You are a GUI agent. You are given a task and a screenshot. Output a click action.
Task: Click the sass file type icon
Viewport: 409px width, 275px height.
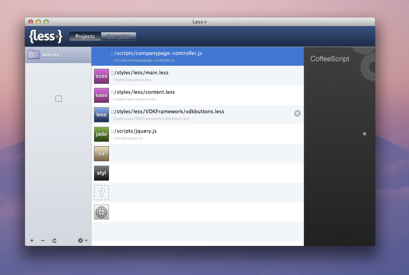coord(101,95)
